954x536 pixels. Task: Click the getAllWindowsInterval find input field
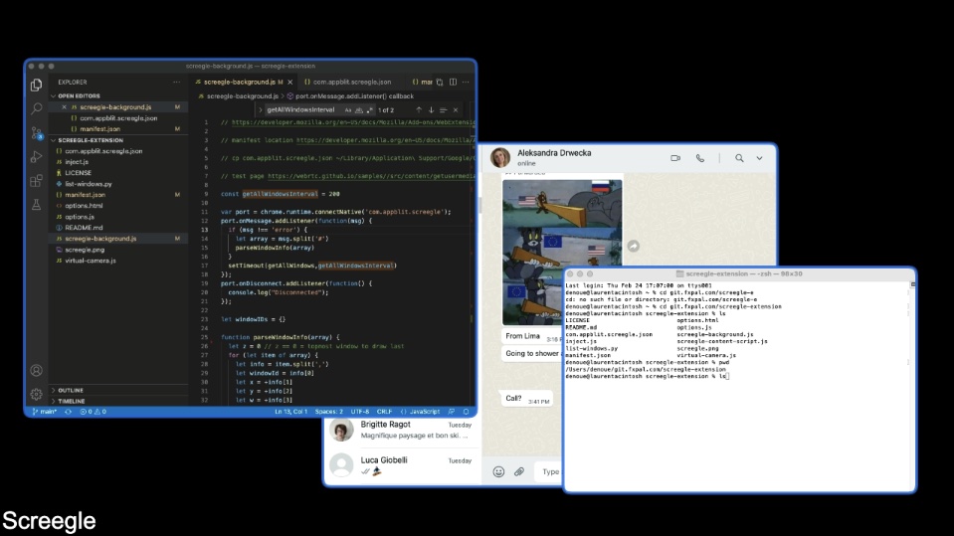(303, 110)
